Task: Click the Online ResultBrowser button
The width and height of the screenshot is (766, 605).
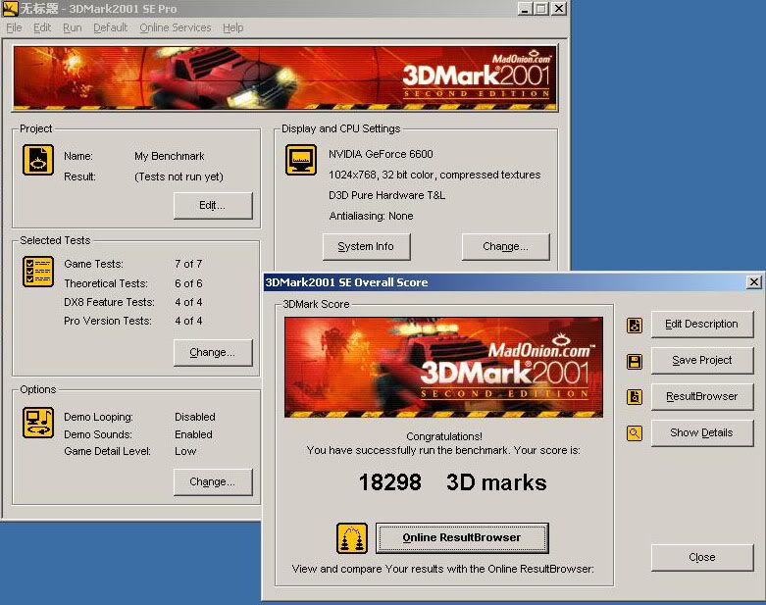Action: tap(462, 538)
